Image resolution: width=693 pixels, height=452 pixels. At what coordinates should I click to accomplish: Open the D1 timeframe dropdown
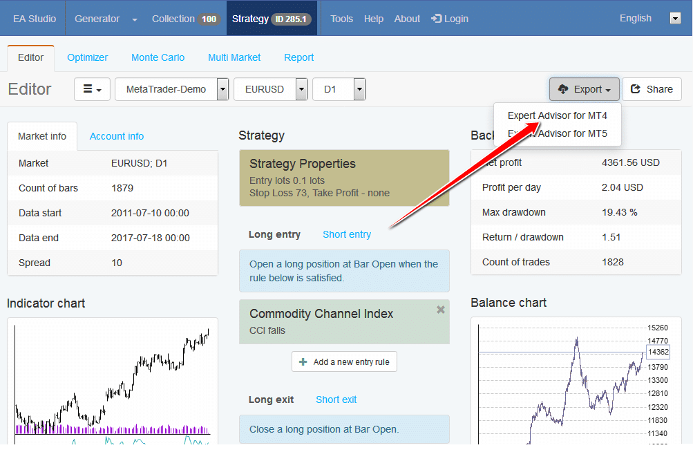click(359, 89)
